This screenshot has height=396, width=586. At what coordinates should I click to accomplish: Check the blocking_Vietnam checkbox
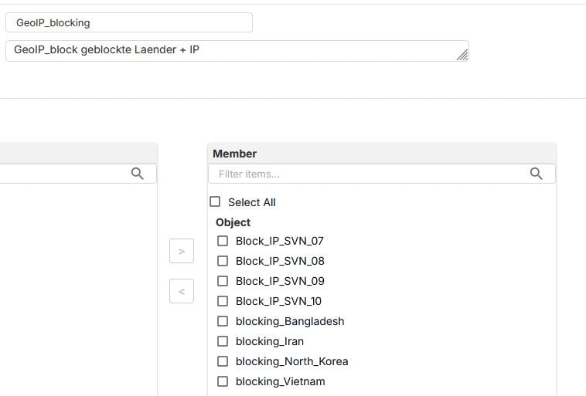[x=223, y=381]
